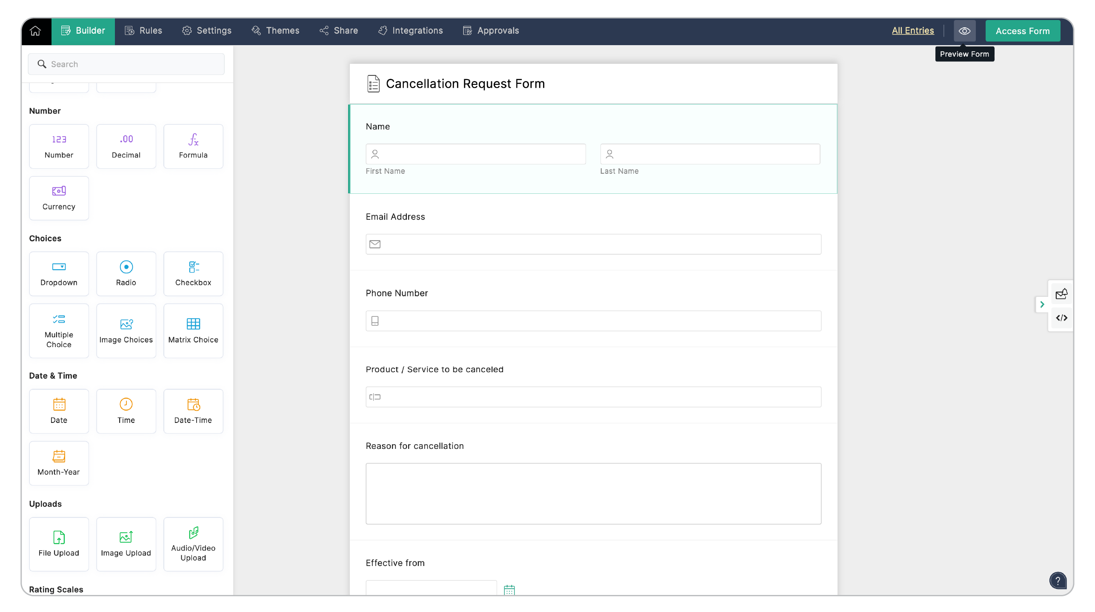Add a Dropdown field
This screenshot has width=1095, height=612.
tap(59, 273)
